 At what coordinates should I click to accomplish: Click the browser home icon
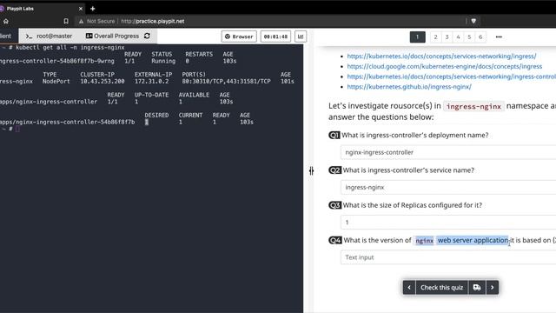tap(6, 21)
